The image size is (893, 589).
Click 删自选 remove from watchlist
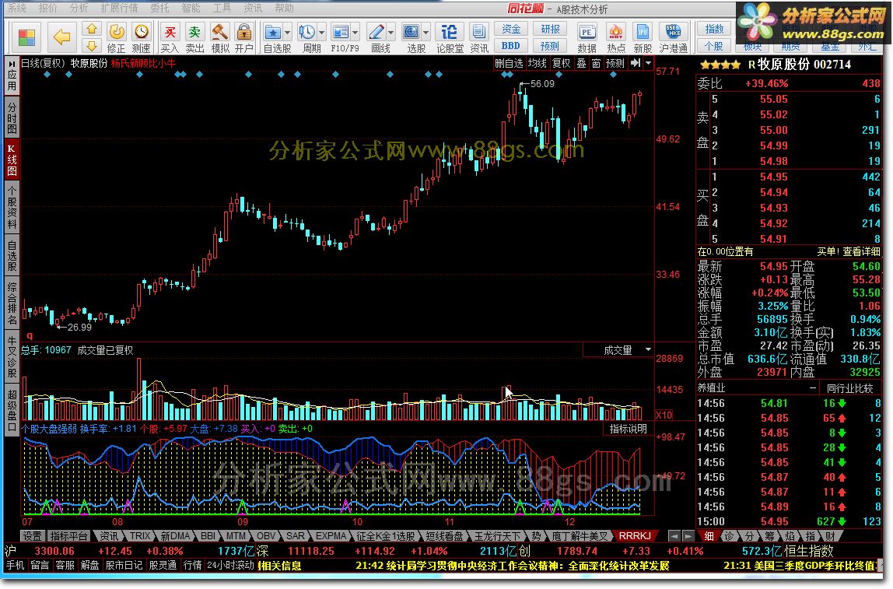(x=509, y=63)
